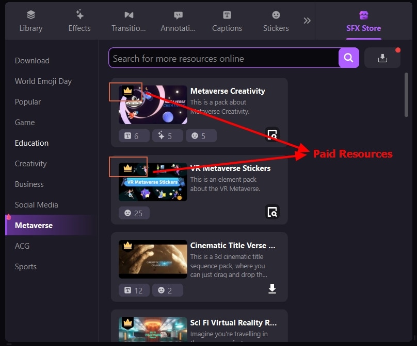
Task: Click Metaverse Creativity title text
Action: click(228, 91)
